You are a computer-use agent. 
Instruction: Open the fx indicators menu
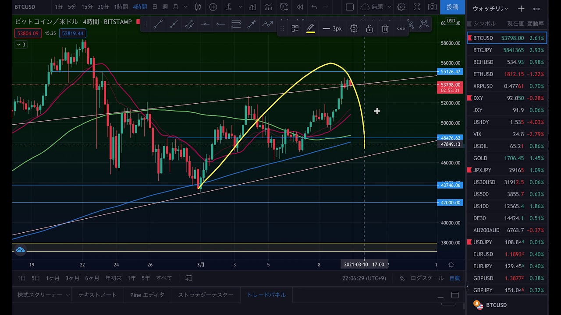(x=229, y=7)
